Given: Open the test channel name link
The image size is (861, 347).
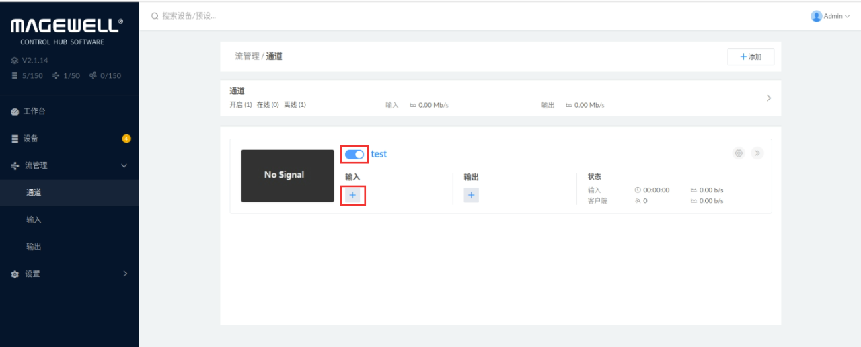Looking at the screenshot, I should click(379, 154).
